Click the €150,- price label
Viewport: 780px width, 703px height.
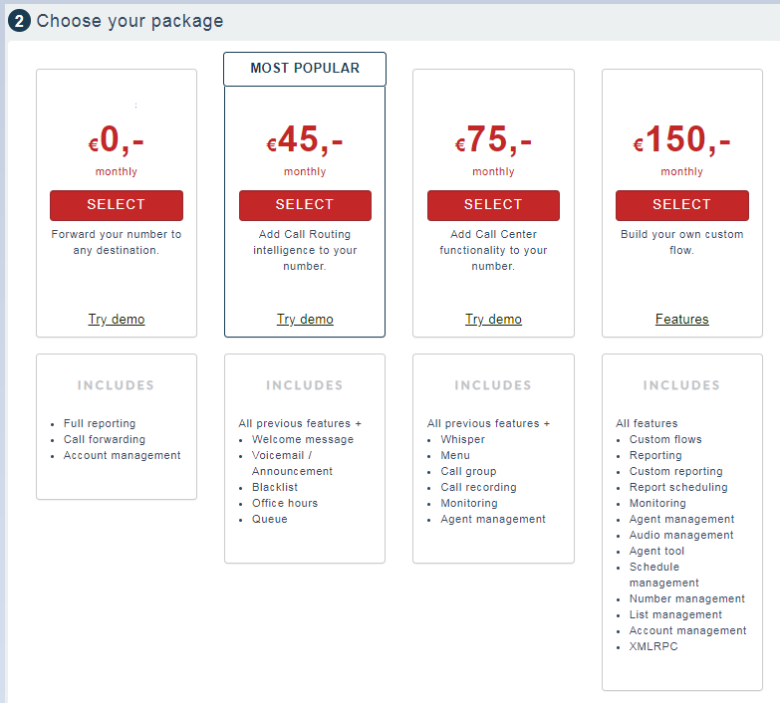click(681, 141)
